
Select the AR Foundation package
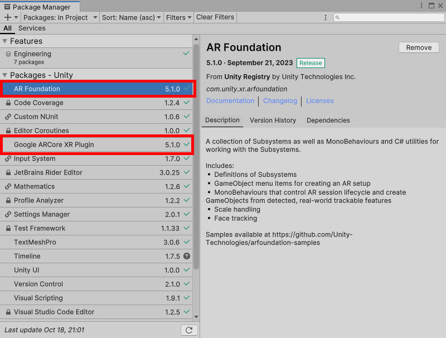96,89
